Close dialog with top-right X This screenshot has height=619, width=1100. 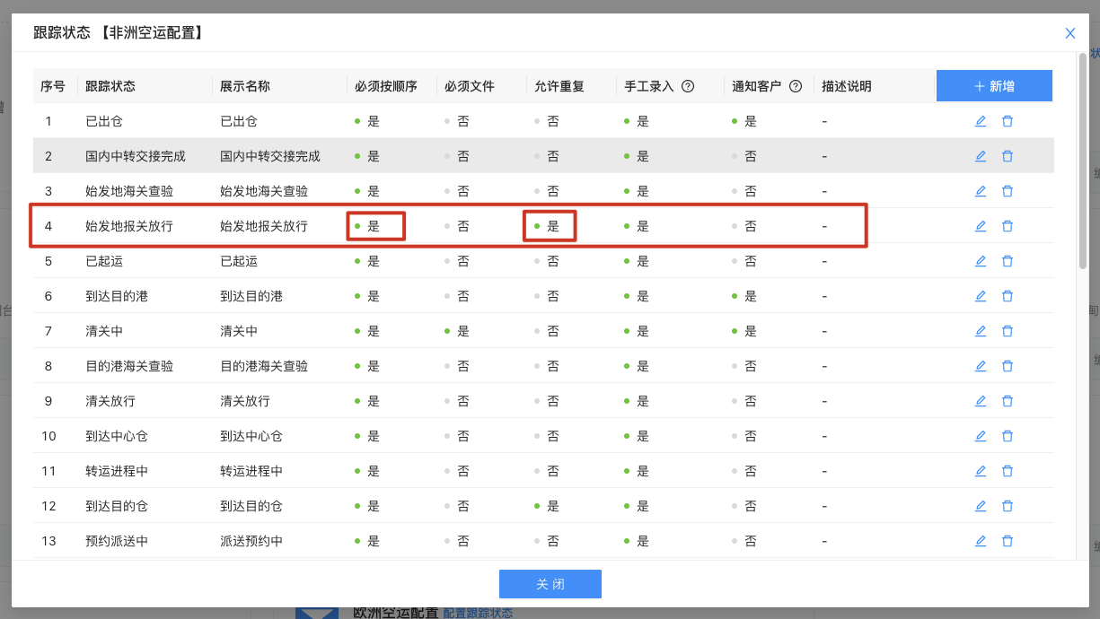[x=1069, y=33]
